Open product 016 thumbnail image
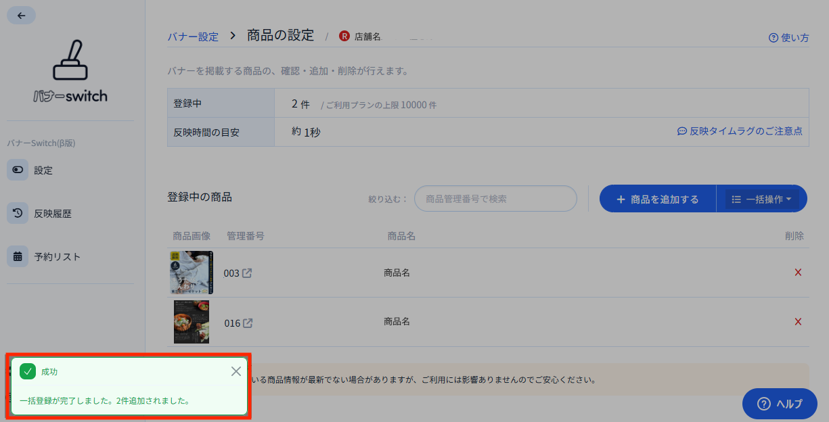Image resolution: width=829 pixels, height=422 pixels. 192,322
